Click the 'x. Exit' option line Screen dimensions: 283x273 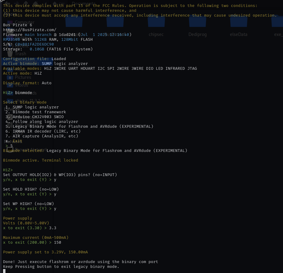(14, 141)
